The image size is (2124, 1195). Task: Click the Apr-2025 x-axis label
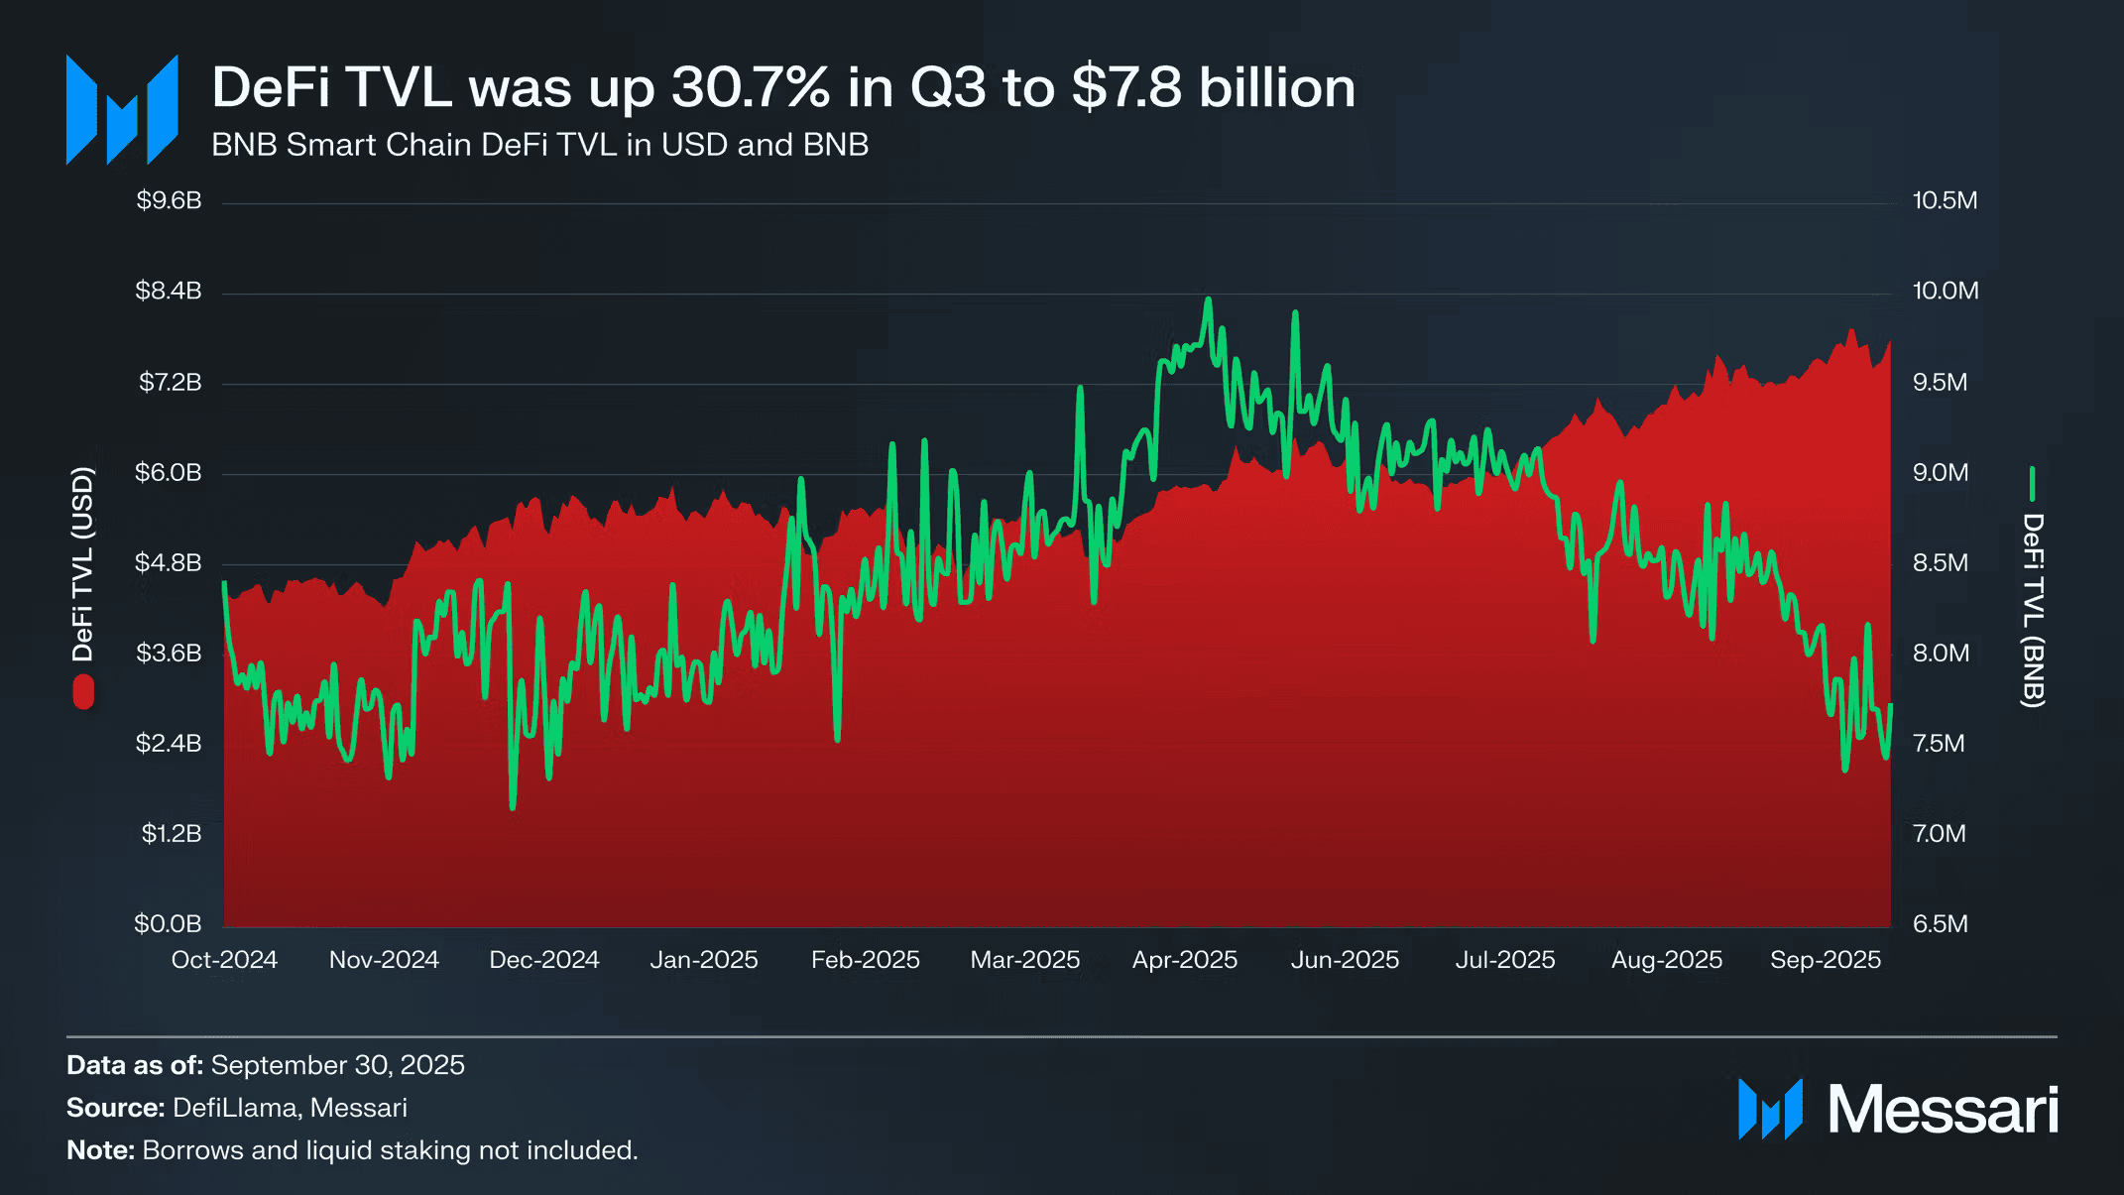pos(1185,960)
